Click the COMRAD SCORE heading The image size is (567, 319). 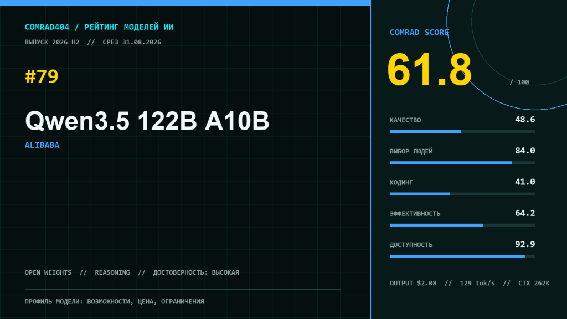pos(419,33)
